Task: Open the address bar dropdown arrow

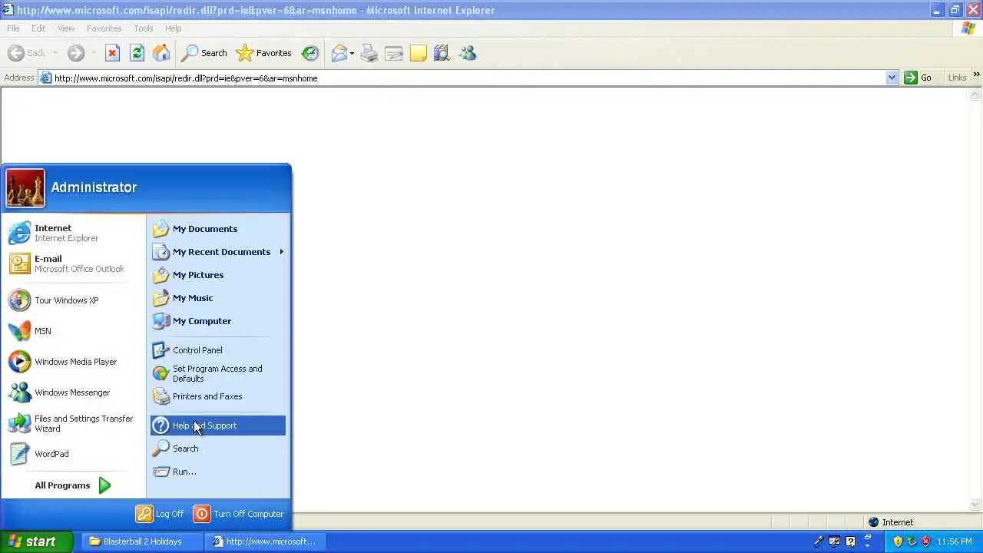Action: pos(892,78)
